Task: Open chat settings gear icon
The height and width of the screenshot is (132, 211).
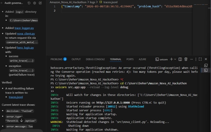Action: coord(35,3)
